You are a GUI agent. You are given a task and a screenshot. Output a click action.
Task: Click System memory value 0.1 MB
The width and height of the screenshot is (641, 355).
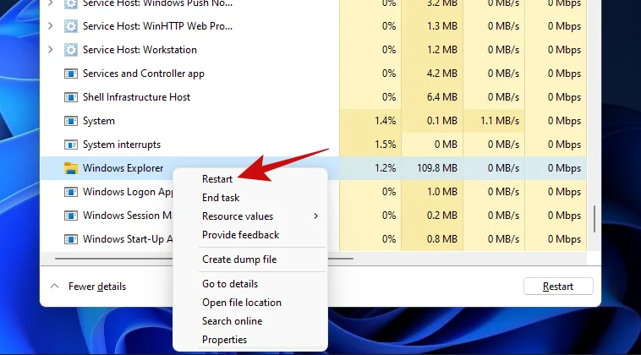tap(442, 121)
